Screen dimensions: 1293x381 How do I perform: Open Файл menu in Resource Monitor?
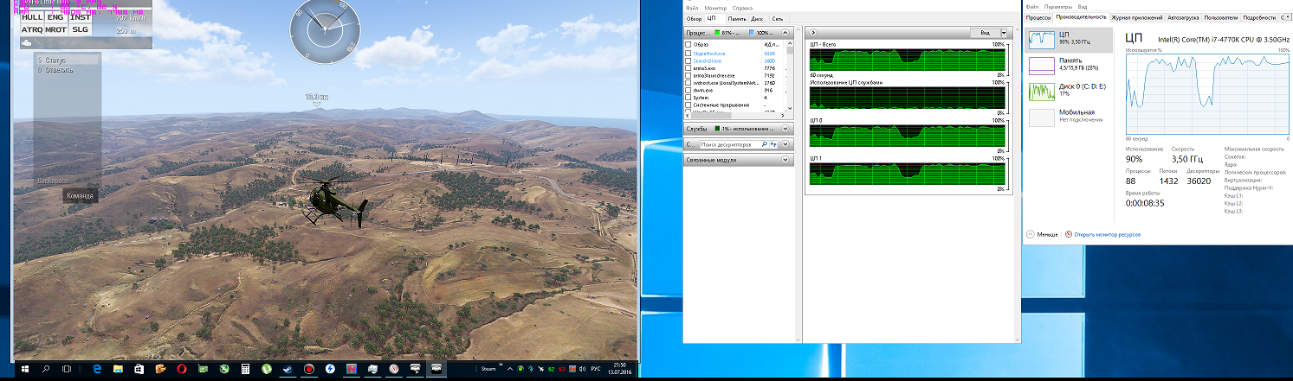[691, 8]
